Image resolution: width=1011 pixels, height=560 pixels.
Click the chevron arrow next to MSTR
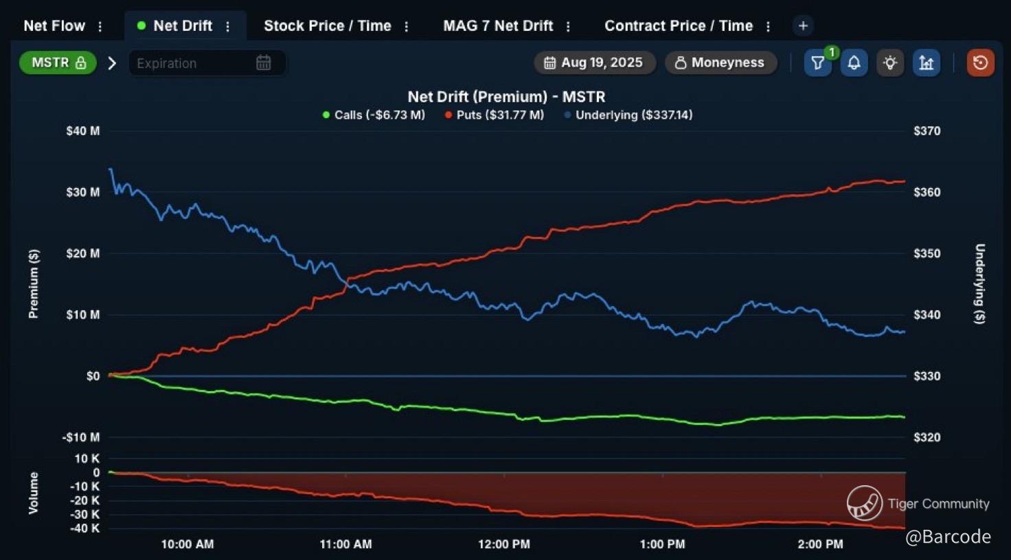tap(112, 63)
